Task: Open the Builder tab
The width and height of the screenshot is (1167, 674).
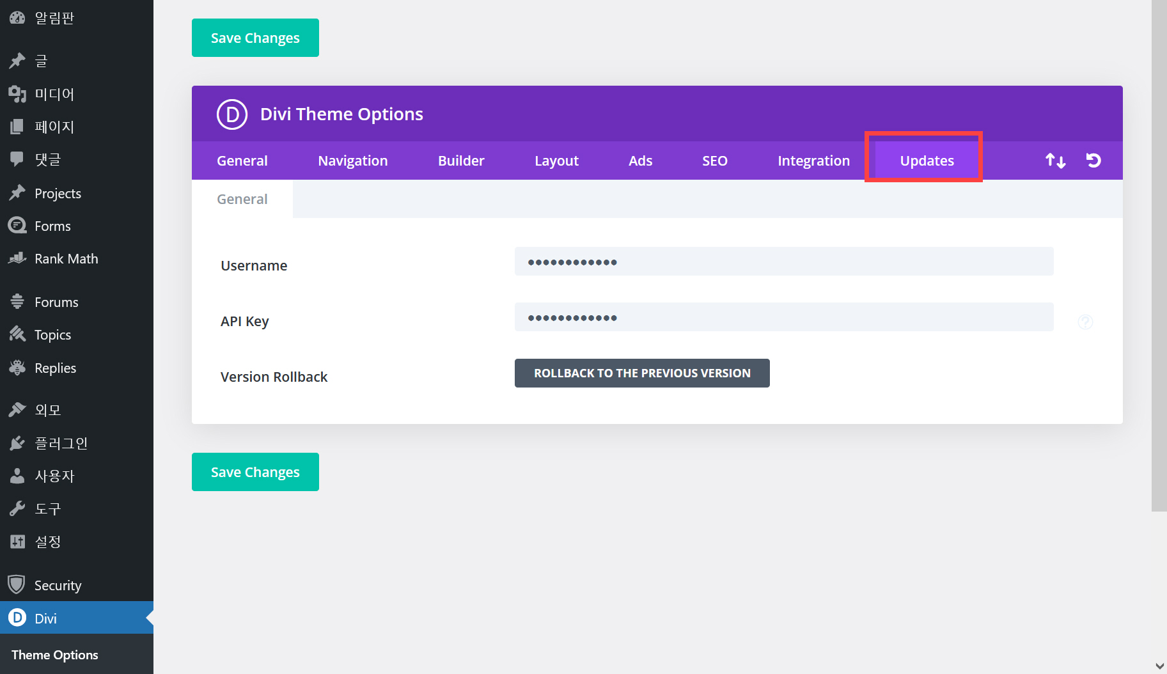Action: (461, 161)
